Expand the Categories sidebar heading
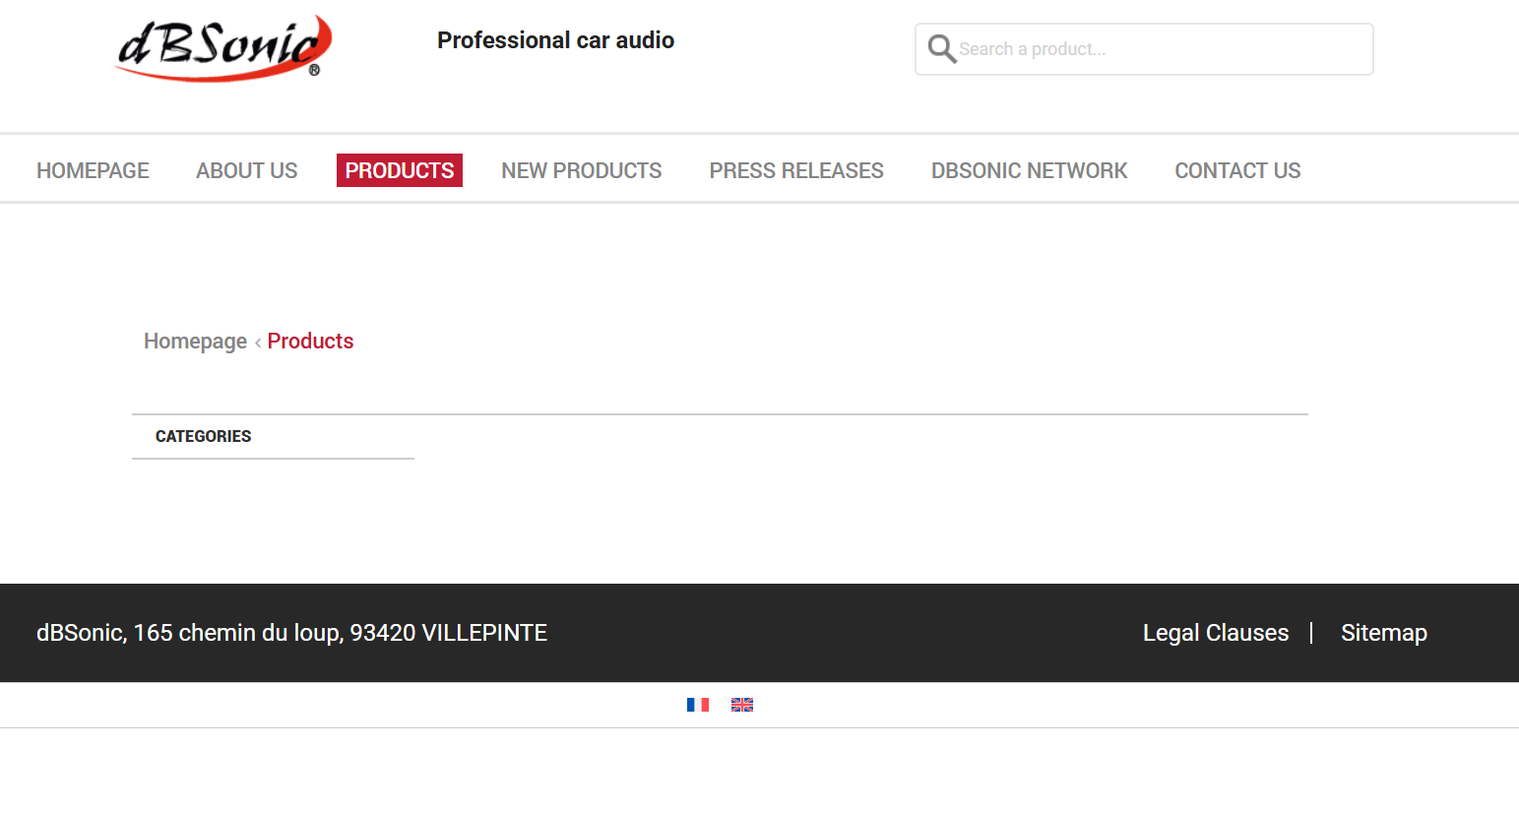 [203, 436]
